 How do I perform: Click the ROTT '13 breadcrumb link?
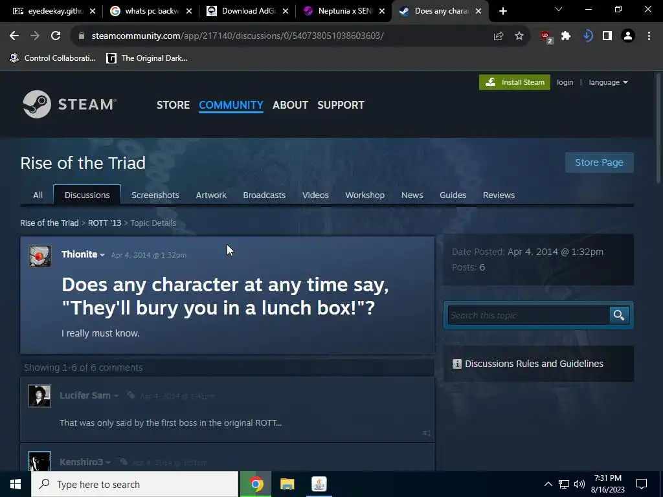coord(104,223)
